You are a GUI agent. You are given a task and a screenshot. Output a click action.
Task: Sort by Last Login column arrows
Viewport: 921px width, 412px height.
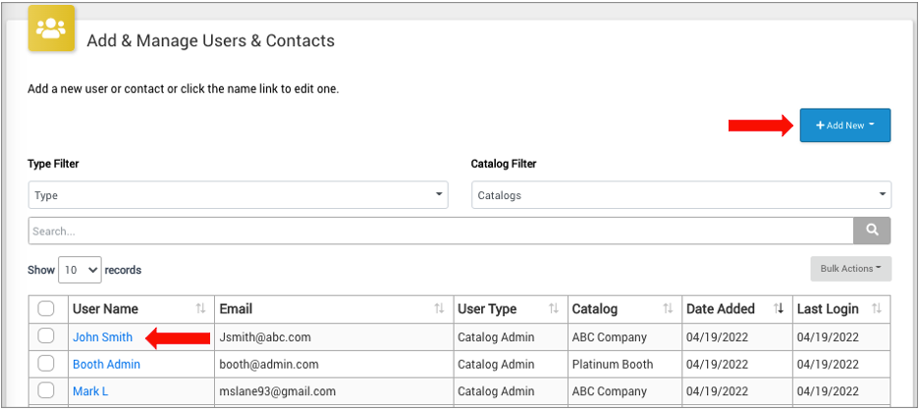[877, 309]
